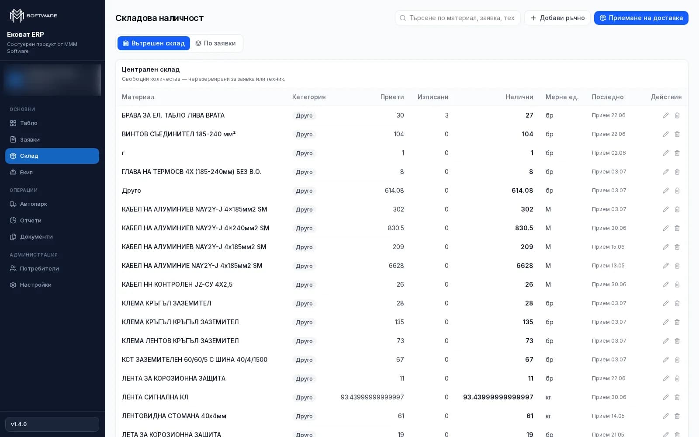Open Документи page
699x437 pixels.
point(52,237)
